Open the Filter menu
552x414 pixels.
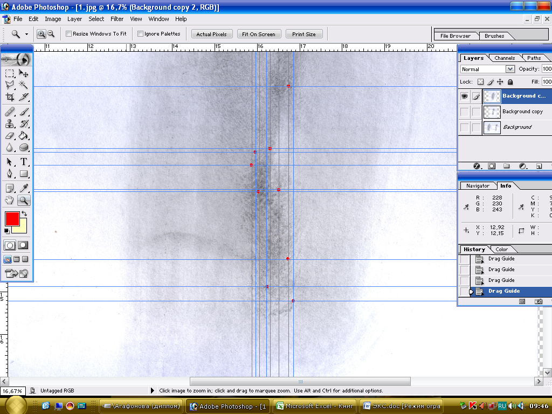click(x=117, y=19)
